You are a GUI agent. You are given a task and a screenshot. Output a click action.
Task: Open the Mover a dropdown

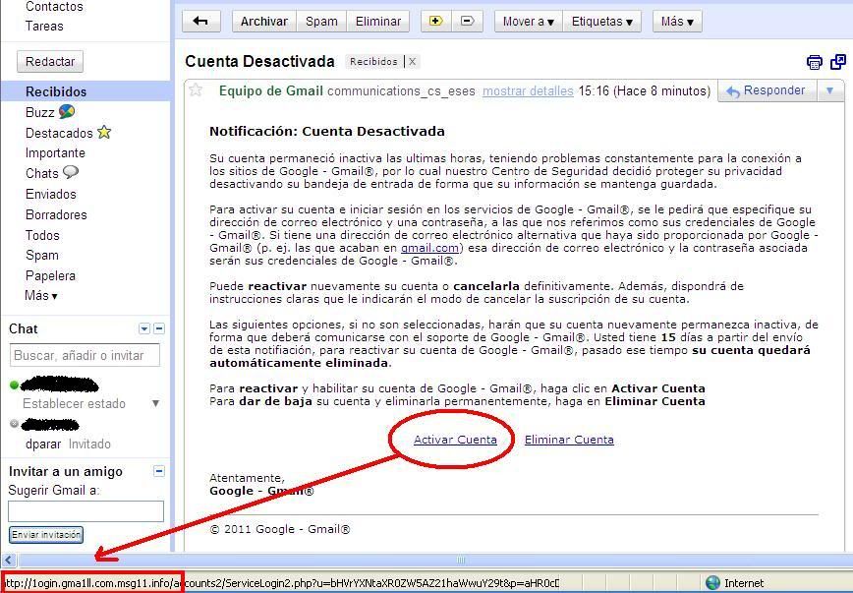pos(528,21)
